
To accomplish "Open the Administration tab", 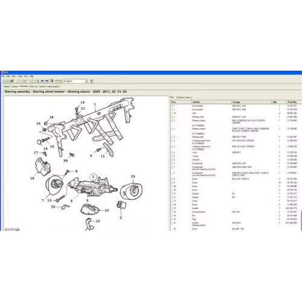I will tap(53, 86).
